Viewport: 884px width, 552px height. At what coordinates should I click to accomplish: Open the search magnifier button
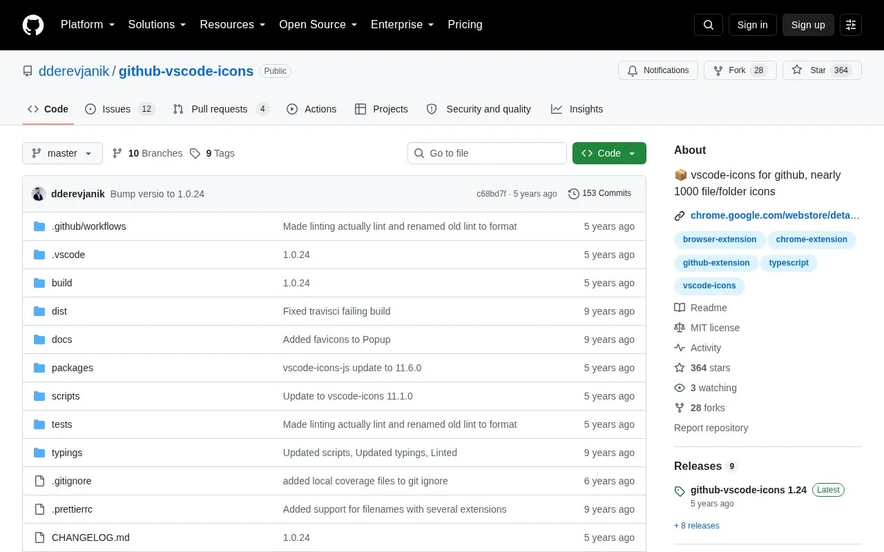[709, 25]
